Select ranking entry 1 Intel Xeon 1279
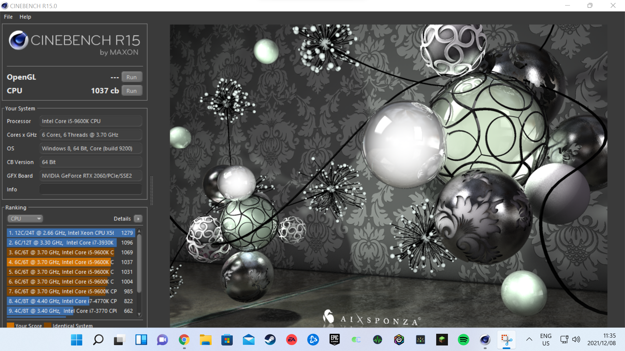 [71, 233]
